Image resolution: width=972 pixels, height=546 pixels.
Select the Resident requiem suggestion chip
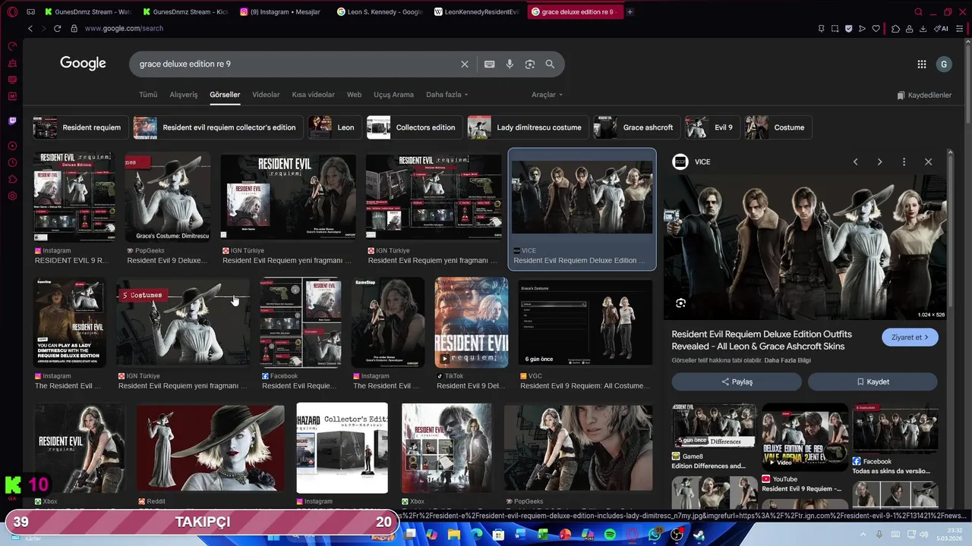[79, 127]
